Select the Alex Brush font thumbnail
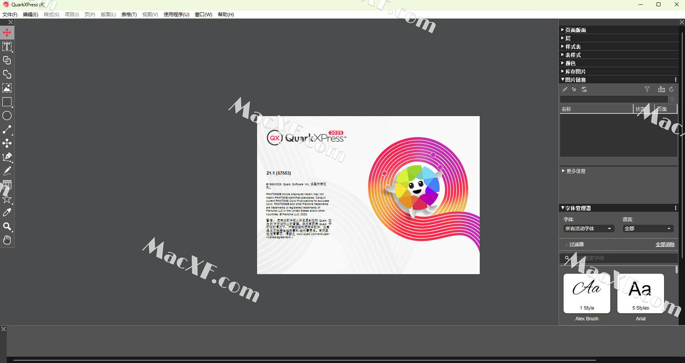Image resolution: width=685 pixels, height=363 pixels. pos(587,293)
